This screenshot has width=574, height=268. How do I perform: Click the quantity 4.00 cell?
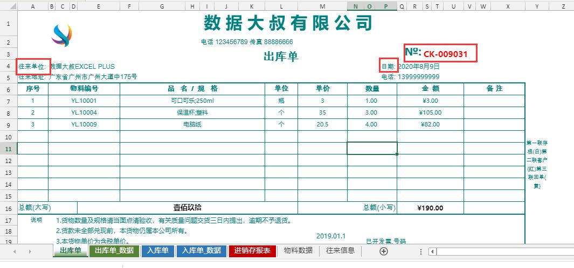[372, 124]
